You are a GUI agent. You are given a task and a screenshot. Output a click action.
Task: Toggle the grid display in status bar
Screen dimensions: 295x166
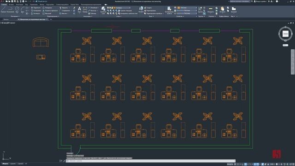coord(235,164)
